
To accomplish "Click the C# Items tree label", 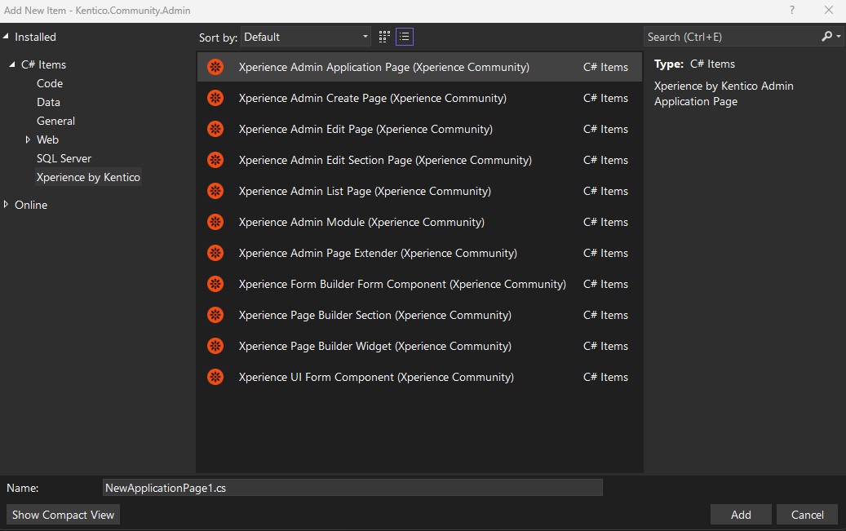I will point(44,64).
